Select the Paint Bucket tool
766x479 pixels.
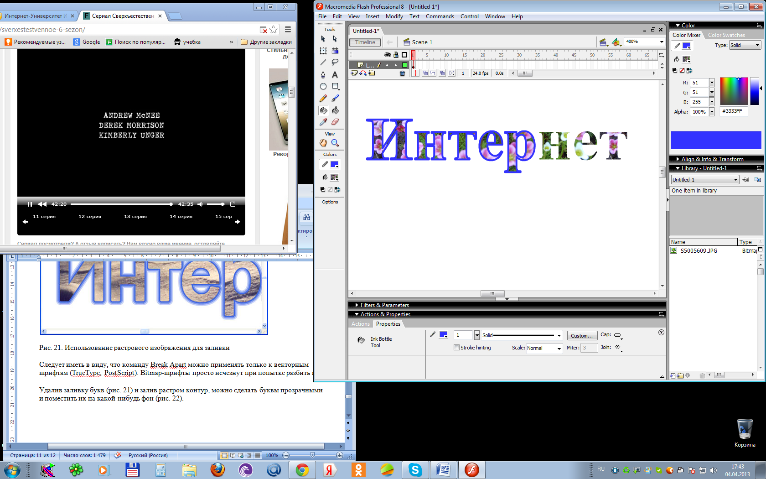point(335,110)
